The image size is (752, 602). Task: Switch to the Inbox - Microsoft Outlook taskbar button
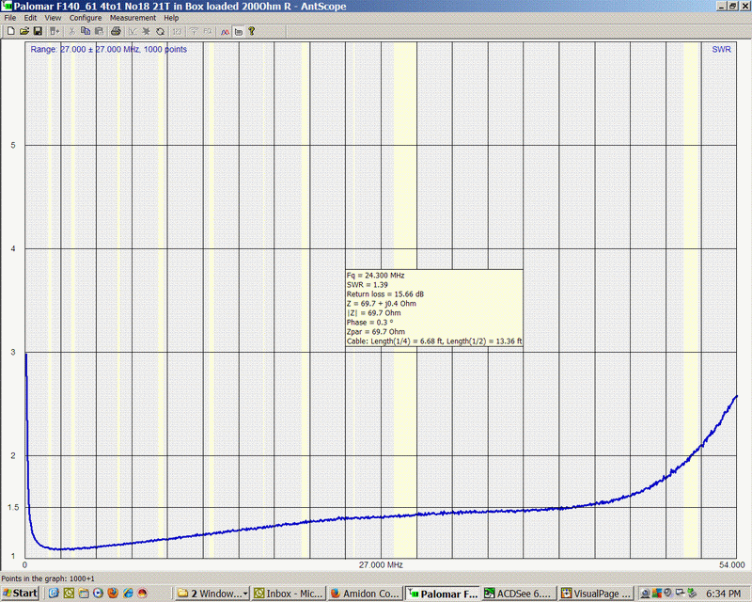pos(289,594)
